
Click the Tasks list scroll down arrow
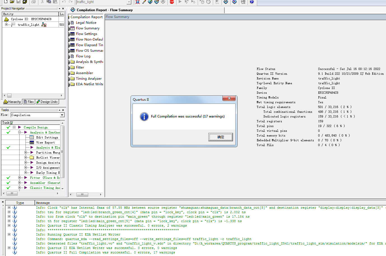(x=62, y=189)
